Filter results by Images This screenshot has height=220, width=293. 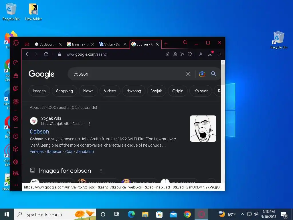click(39, 91)
